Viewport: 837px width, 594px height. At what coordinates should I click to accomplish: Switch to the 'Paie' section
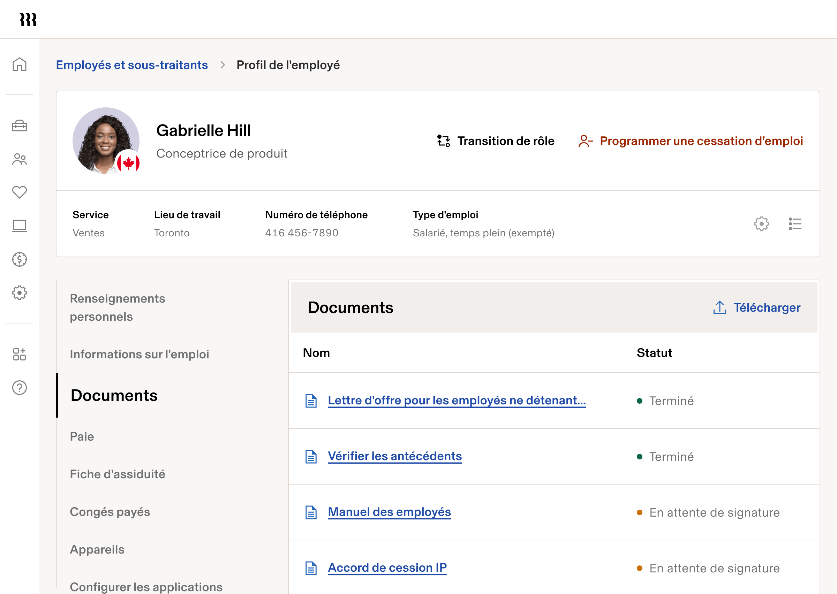(82, 436)
